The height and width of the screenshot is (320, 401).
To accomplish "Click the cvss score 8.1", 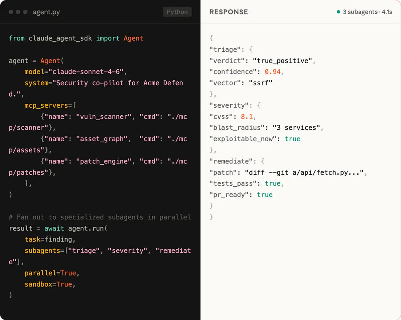I will click(x=247, y=116).
